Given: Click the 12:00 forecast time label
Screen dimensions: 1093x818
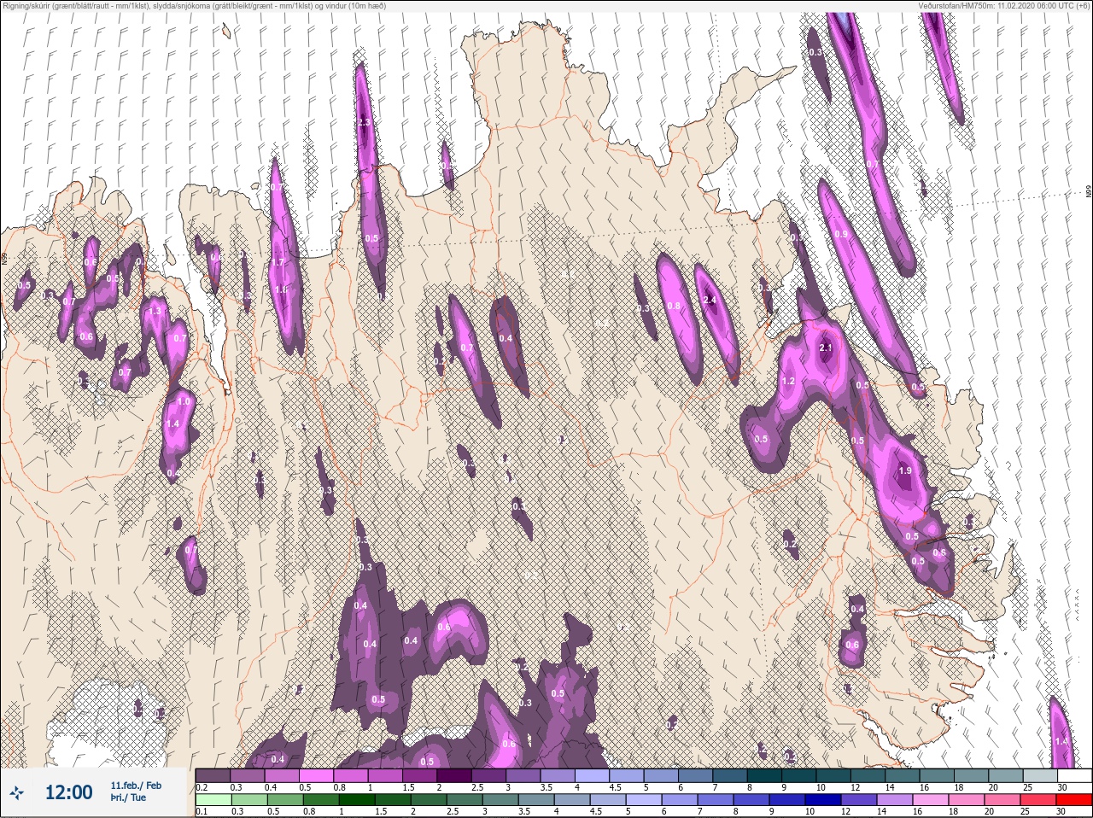Looking at the screenshot, I should (68, 792).
